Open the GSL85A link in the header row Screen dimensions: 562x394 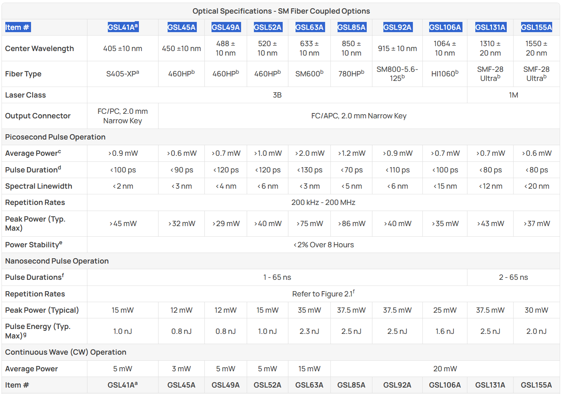351,27
